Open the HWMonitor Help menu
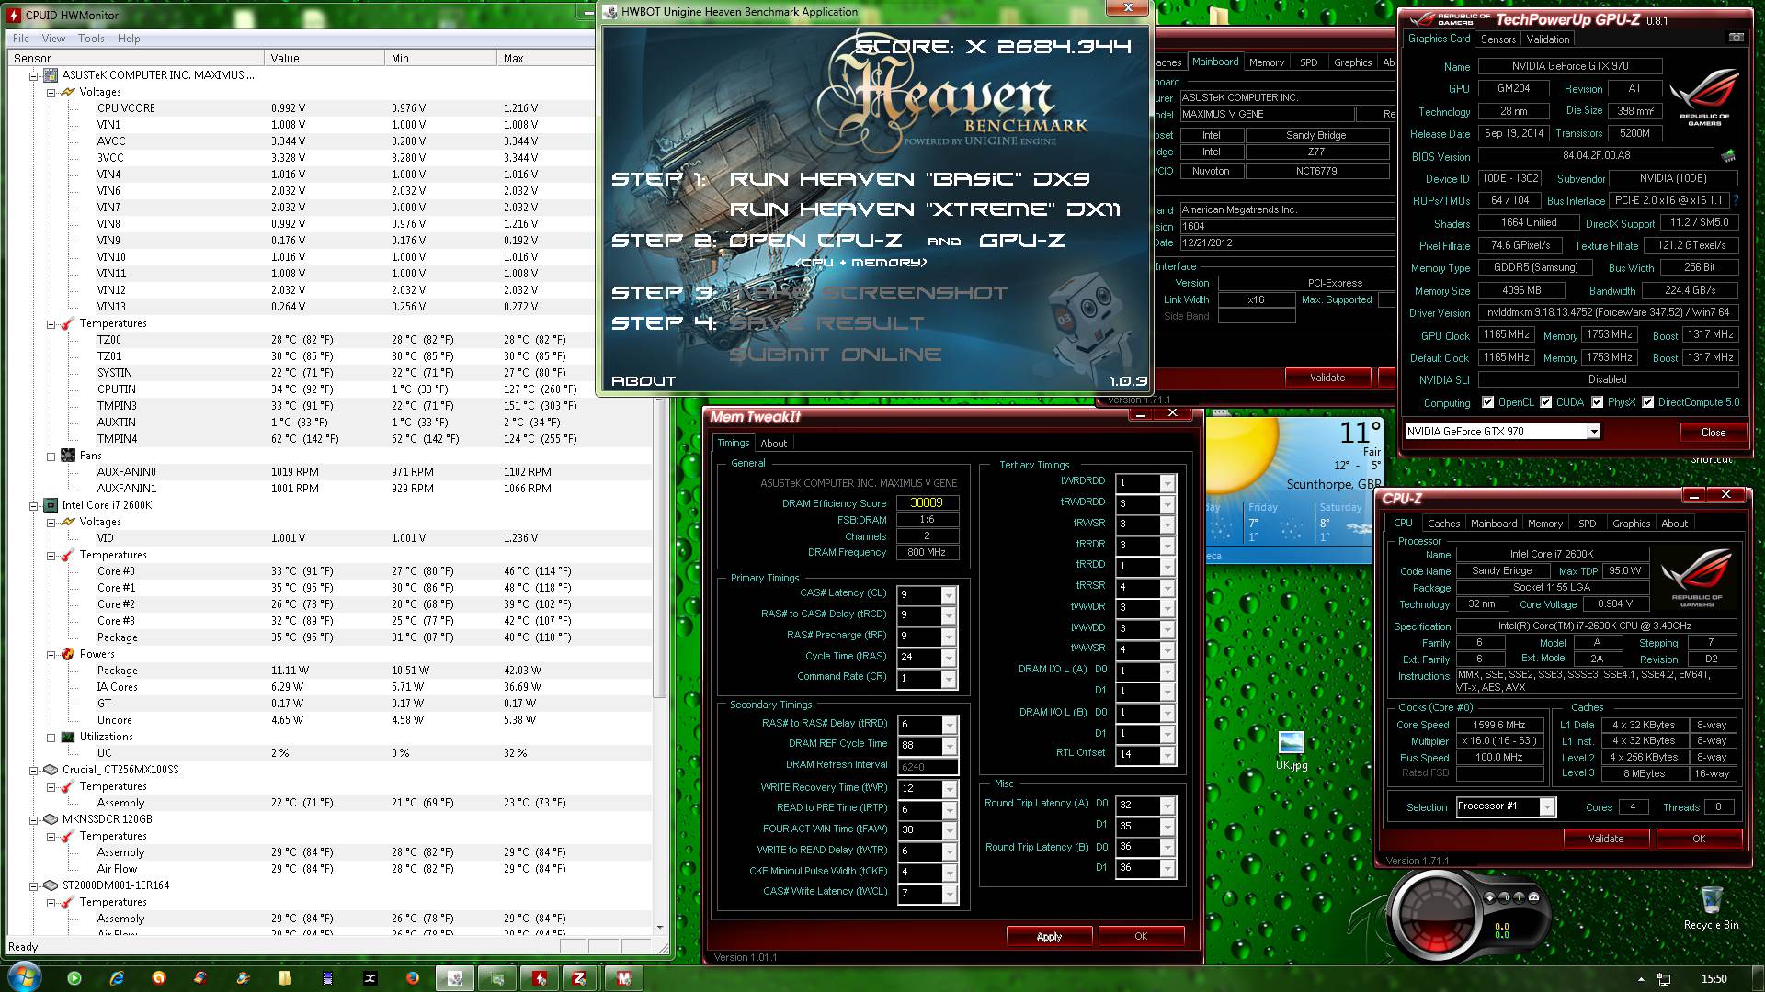The image size is (1765, 992). (129, 39)
